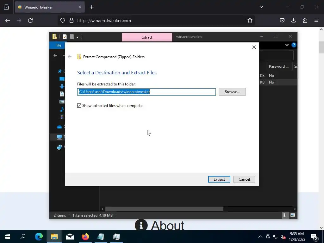324x243 pixels.
Task: Show hidden system tray icons
Action: tap(260, 237)
